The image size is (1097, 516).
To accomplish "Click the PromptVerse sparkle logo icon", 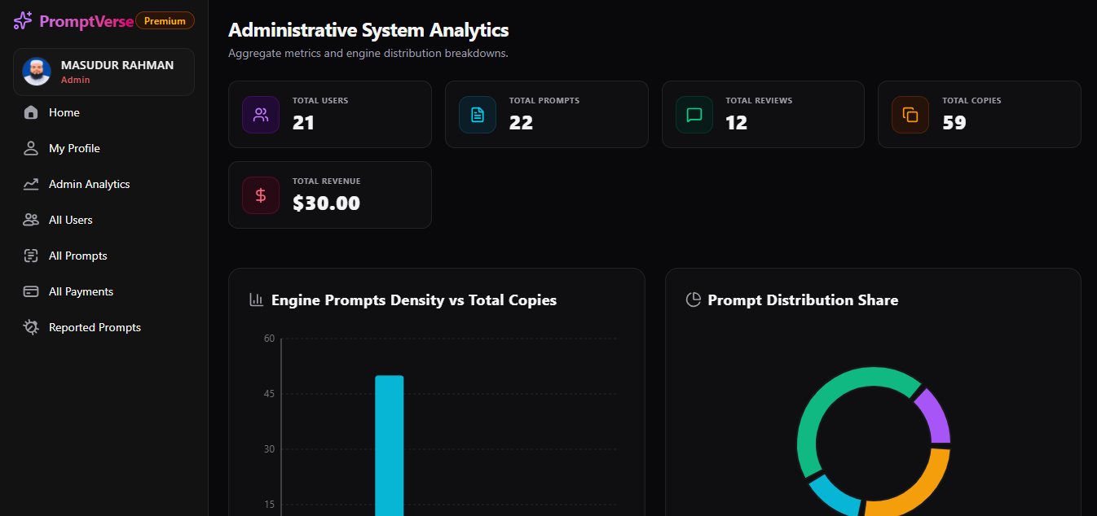I will click(x=23, y=21).
